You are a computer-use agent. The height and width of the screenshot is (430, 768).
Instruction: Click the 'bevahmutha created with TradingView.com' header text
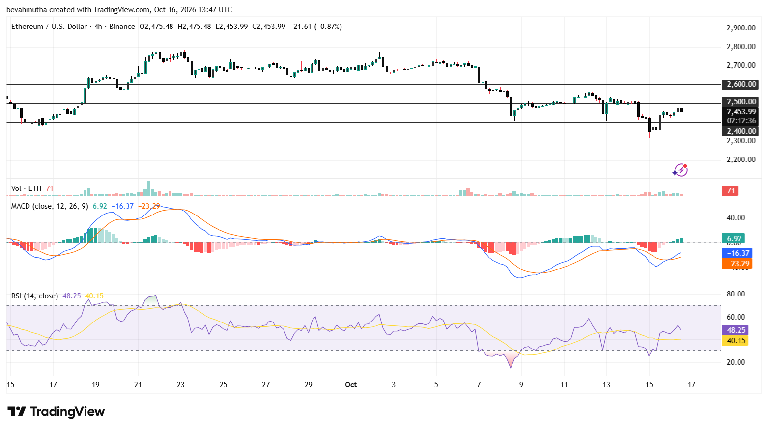tap(78, 10)
